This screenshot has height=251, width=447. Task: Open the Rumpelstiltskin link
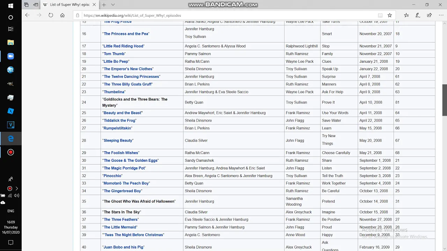[117, 128]
